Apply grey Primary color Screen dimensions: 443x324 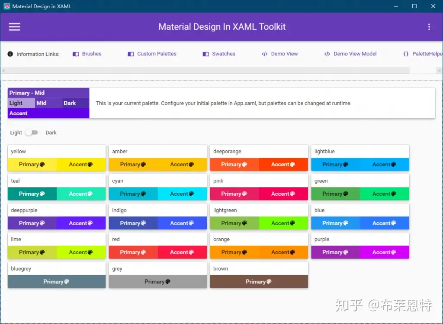coord(157,282)
